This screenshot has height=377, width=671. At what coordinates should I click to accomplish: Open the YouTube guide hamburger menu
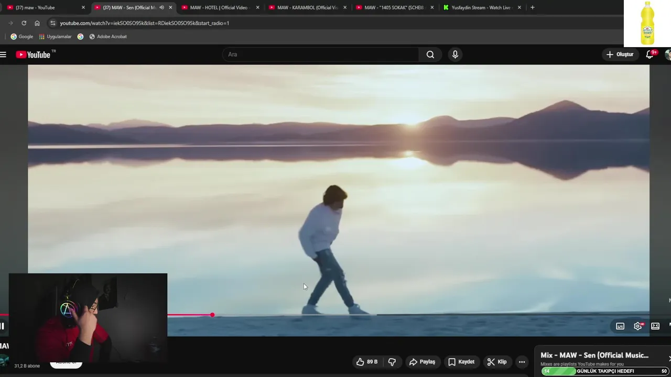pos(3,54)
